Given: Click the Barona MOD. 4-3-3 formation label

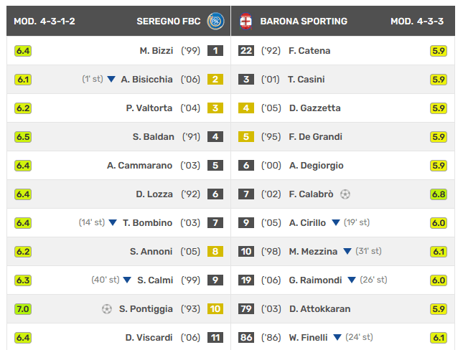Looking at the screenshot, I should 417,22.
